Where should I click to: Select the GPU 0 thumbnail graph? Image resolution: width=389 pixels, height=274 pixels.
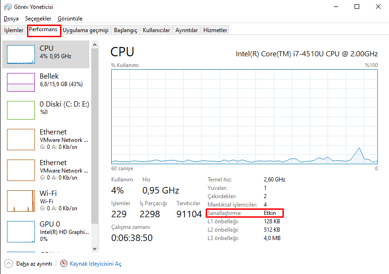(x=21, y=231)
